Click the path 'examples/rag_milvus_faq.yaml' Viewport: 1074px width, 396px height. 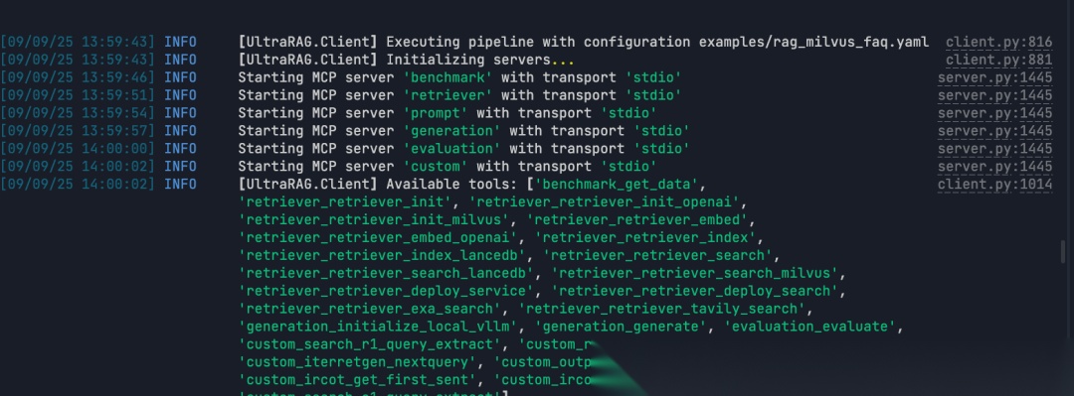813,43
